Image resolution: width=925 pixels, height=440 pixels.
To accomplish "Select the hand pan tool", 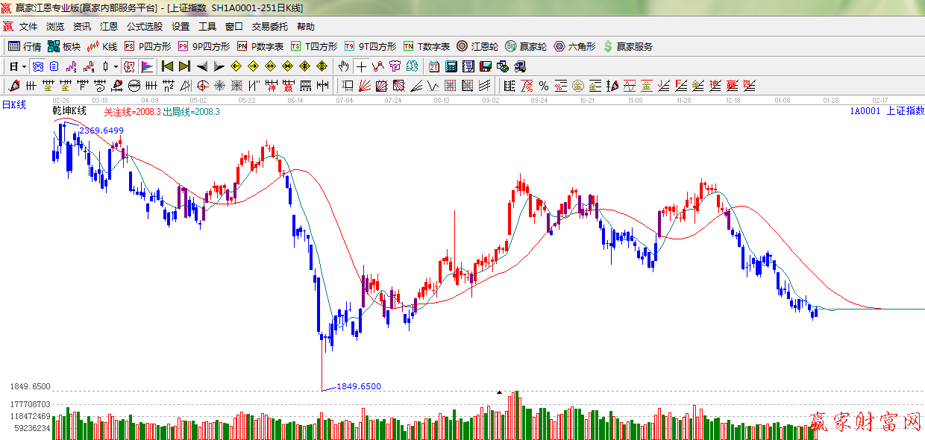I will point(343,66).
